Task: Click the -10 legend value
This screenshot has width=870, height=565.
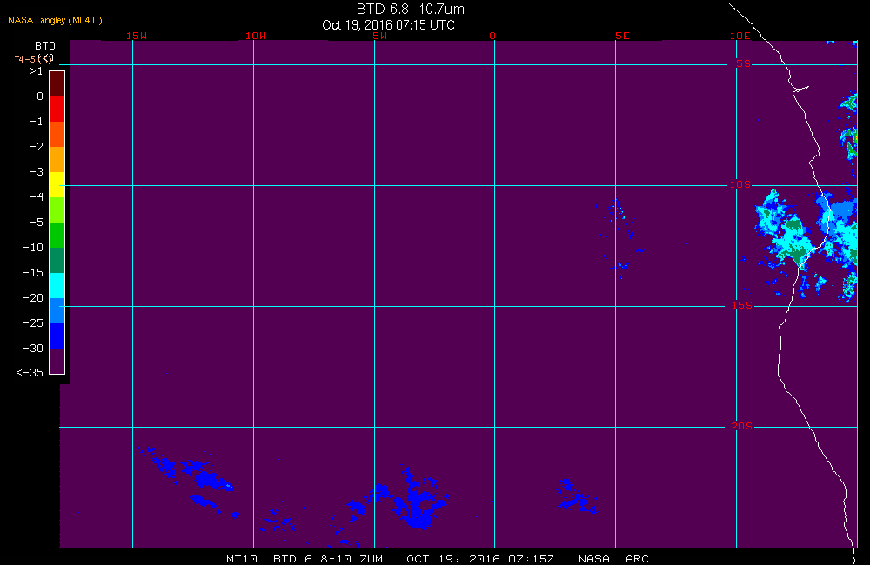Action: coord(33,247)
